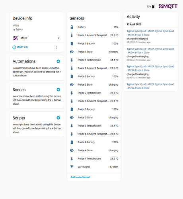Click the Battery sensor icon
This screenshot has width=183, height=199.
[x=72, y=27]
